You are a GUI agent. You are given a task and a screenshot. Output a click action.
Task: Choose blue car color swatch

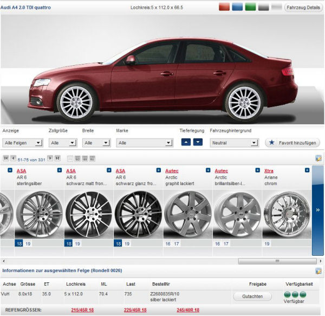click(237, 7)
